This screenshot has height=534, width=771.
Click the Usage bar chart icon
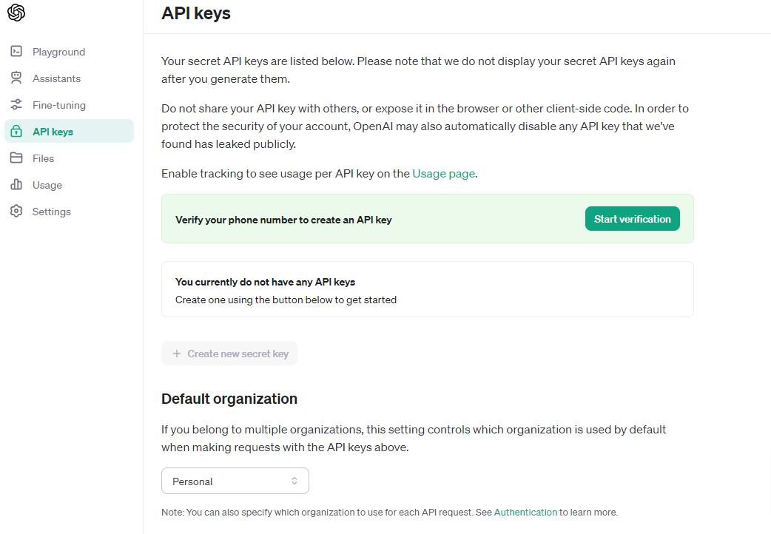tap(16, 185)
